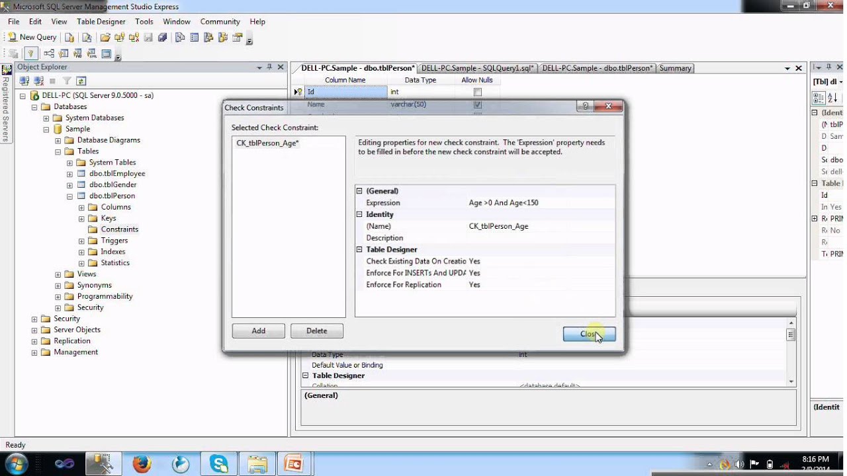
Task: Click the Registered Servers side tab
Action: 5,102
